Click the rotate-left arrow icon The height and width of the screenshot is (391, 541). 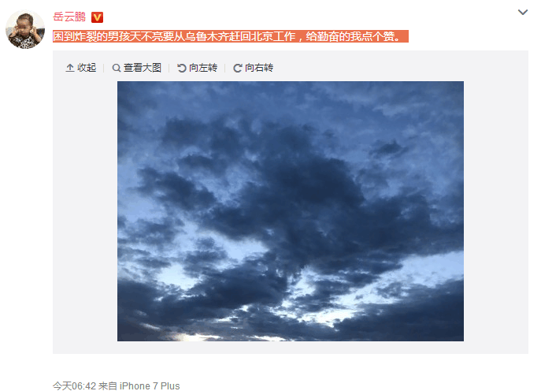point(181,68)
